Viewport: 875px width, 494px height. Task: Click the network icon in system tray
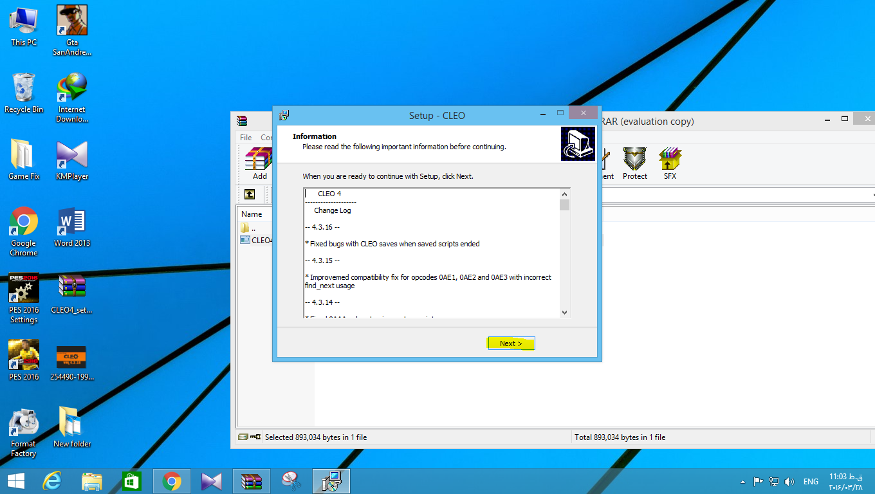coord(774,481)
